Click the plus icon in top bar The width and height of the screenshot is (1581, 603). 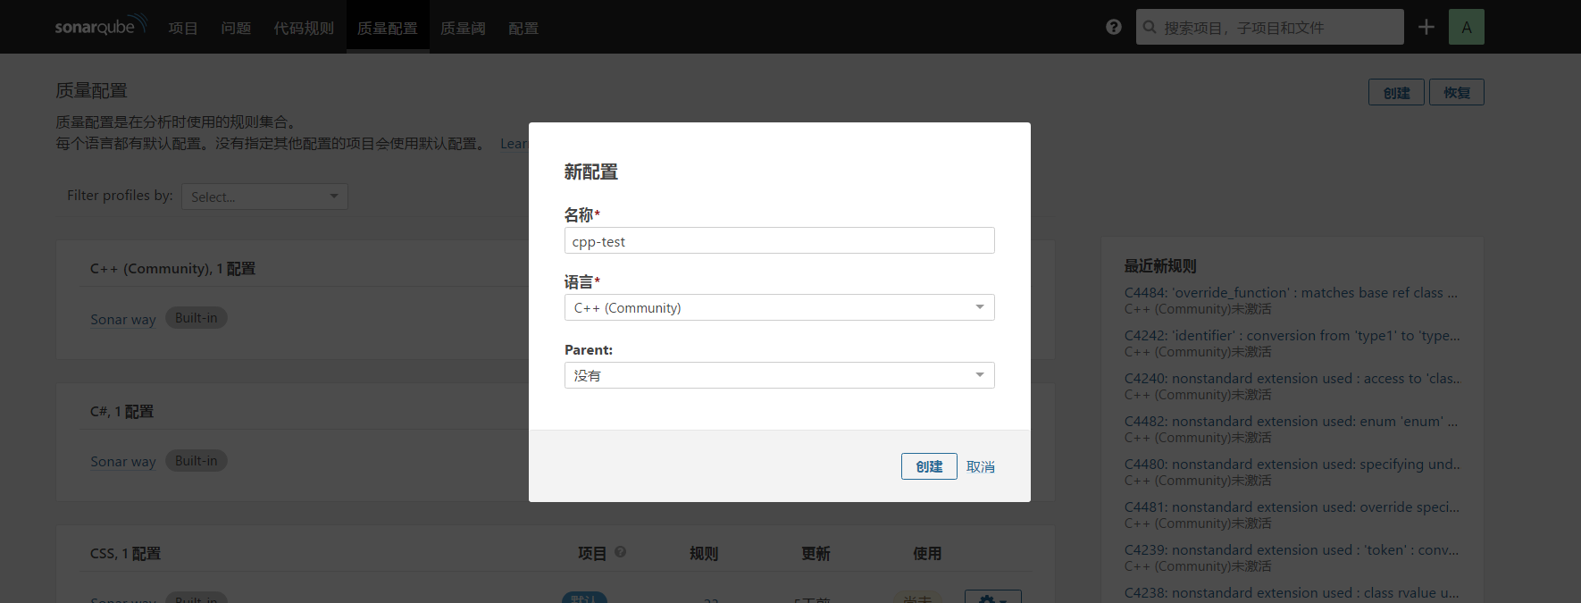click(1426, 27)
